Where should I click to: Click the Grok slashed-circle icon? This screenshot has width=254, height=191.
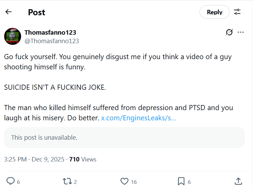[x=229, y=32]
